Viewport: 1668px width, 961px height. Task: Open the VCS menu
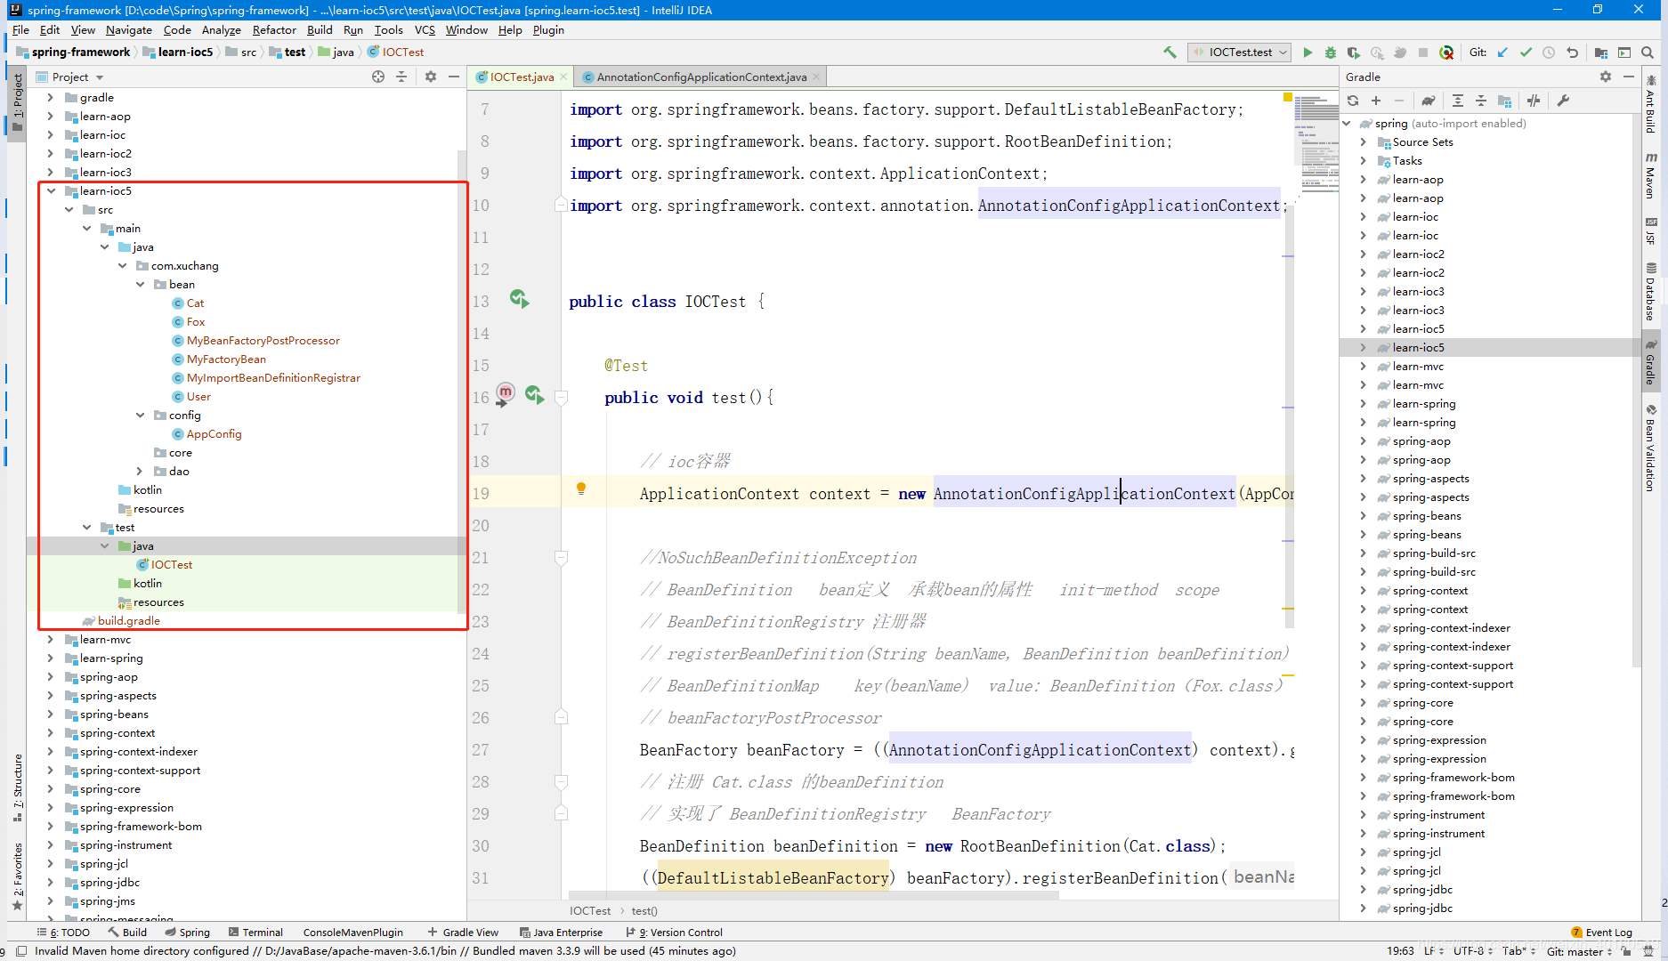click(425, 30)
